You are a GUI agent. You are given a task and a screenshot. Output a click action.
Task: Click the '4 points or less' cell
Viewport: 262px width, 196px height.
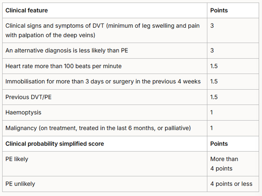coord(231,184)
